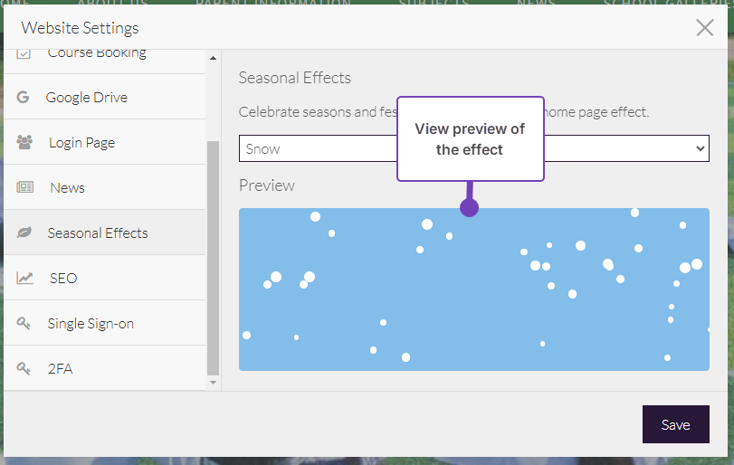Click the sidebar scrollbar thumb

click(x=214, y=258)
